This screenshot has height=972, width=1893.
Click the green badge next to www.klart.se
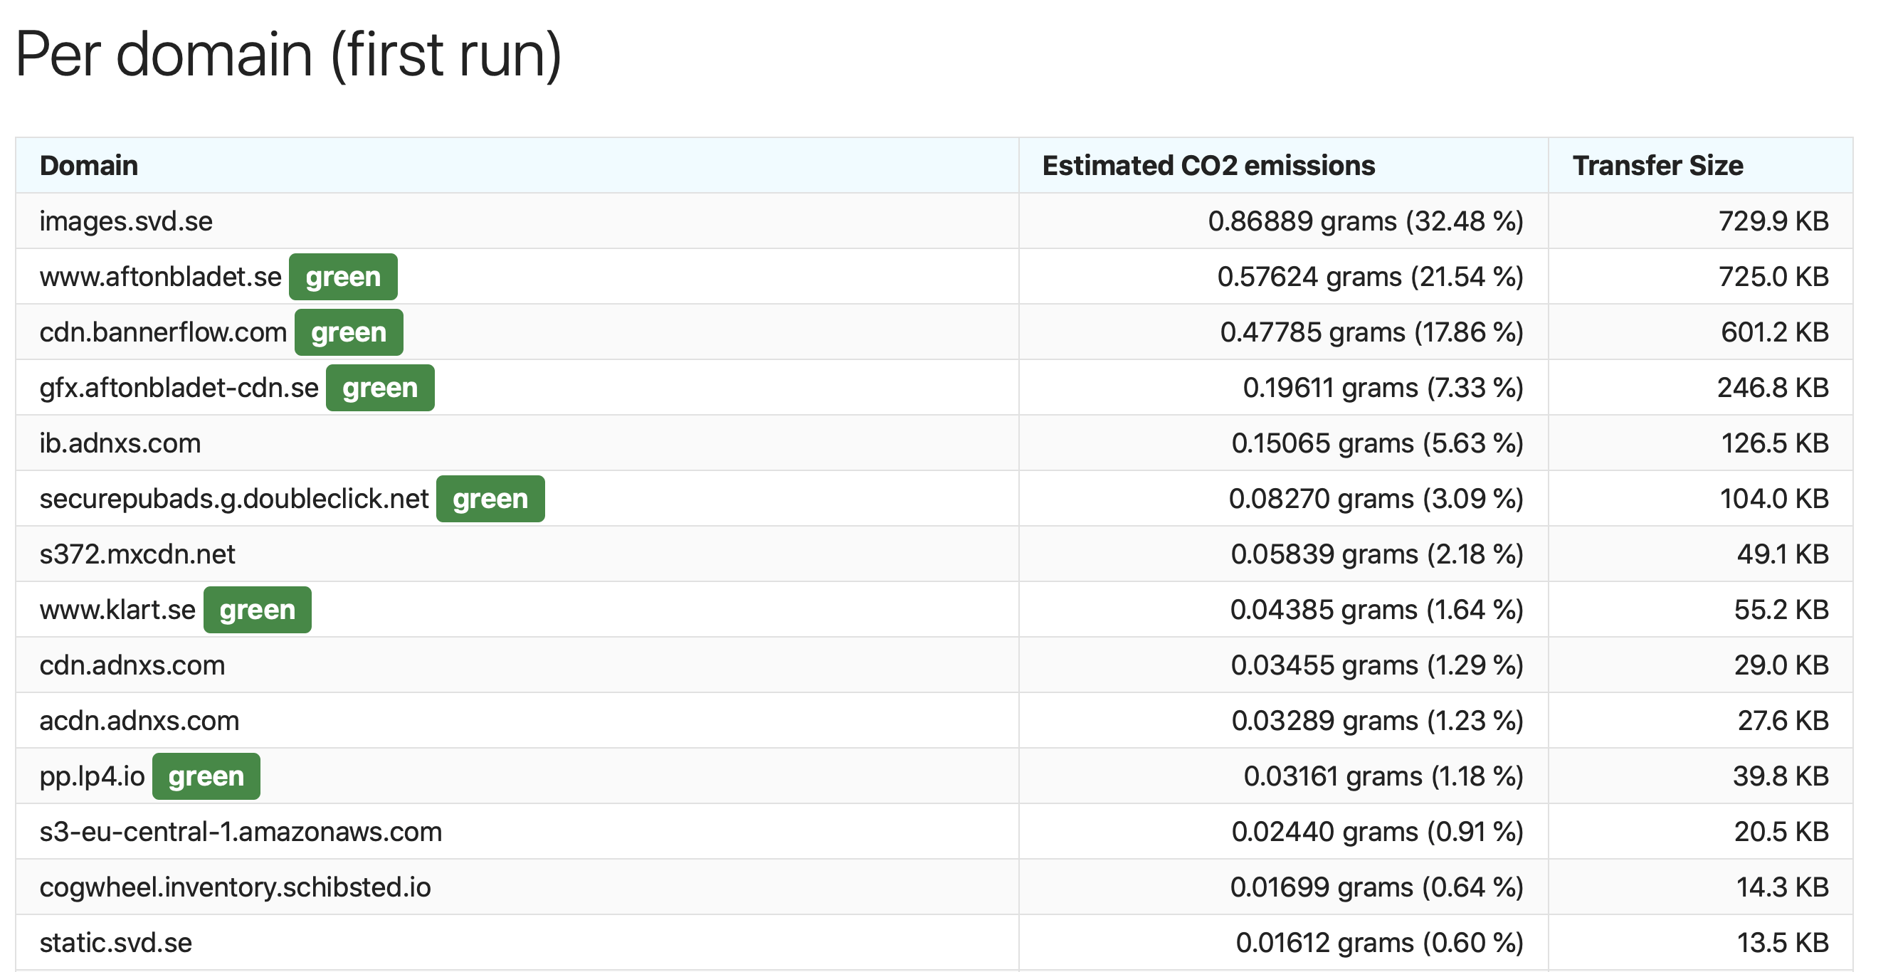click(257, 610)
